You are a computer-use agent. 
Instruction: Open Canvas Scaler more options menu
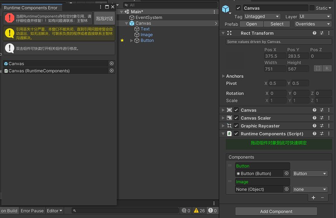point(329,118)
